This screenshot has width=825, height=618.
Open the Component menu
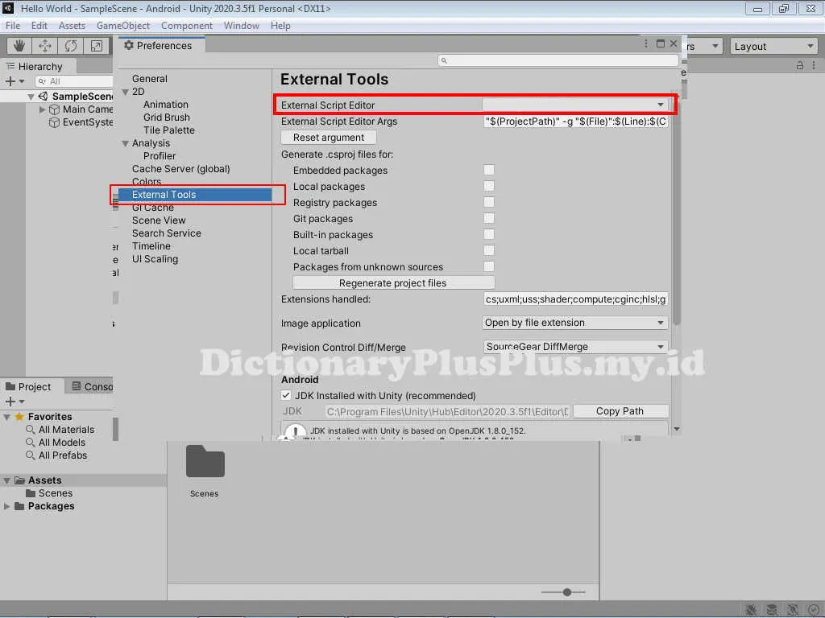click(187, 25)
